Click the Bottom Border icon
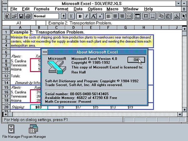 (x=153, y=16)
